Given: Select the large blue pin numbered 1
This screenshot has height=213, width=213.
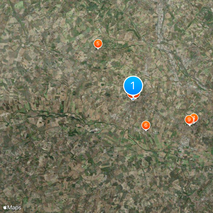Looking at the screenshot, I should (133, 85).
